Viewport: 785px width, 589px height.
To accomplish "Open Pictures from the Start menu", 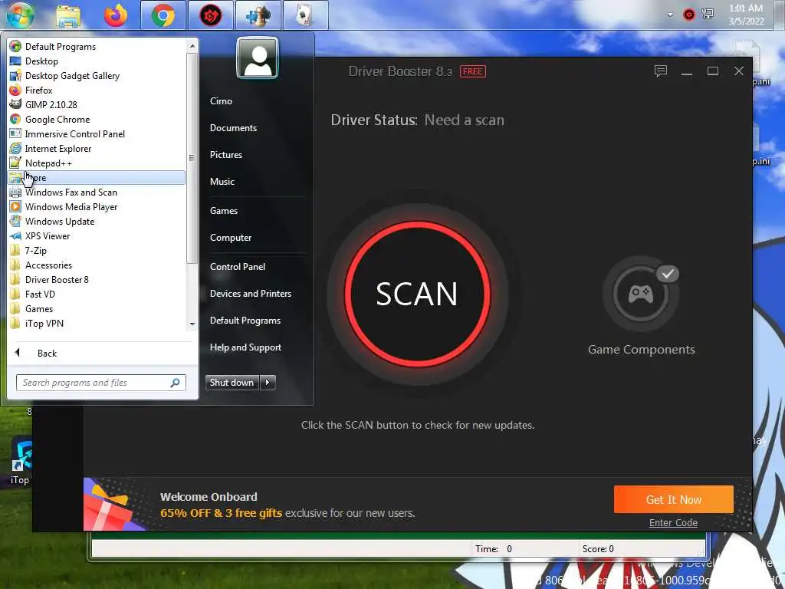I will (226, 155).
